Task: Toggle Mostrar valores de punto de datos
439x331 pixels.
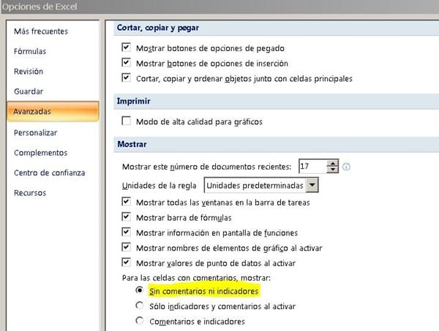Action: click(126, 262)
